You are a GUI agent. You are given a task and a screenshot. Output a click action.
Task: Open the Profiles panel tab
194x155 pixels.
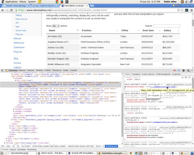[x=47, y=70]
